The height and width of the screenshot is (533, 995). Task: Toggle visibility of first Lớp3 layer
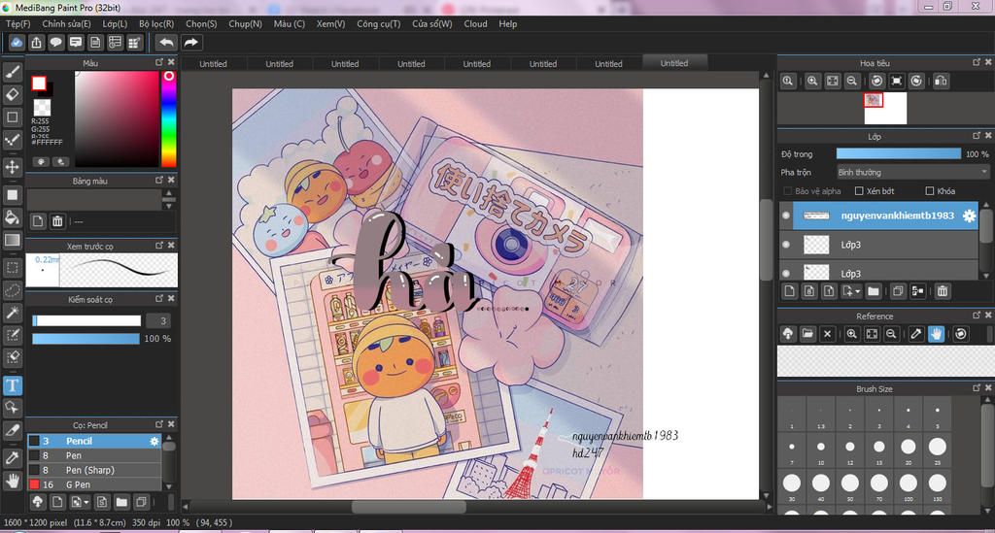pyautogui.click(x=786, y=245)
